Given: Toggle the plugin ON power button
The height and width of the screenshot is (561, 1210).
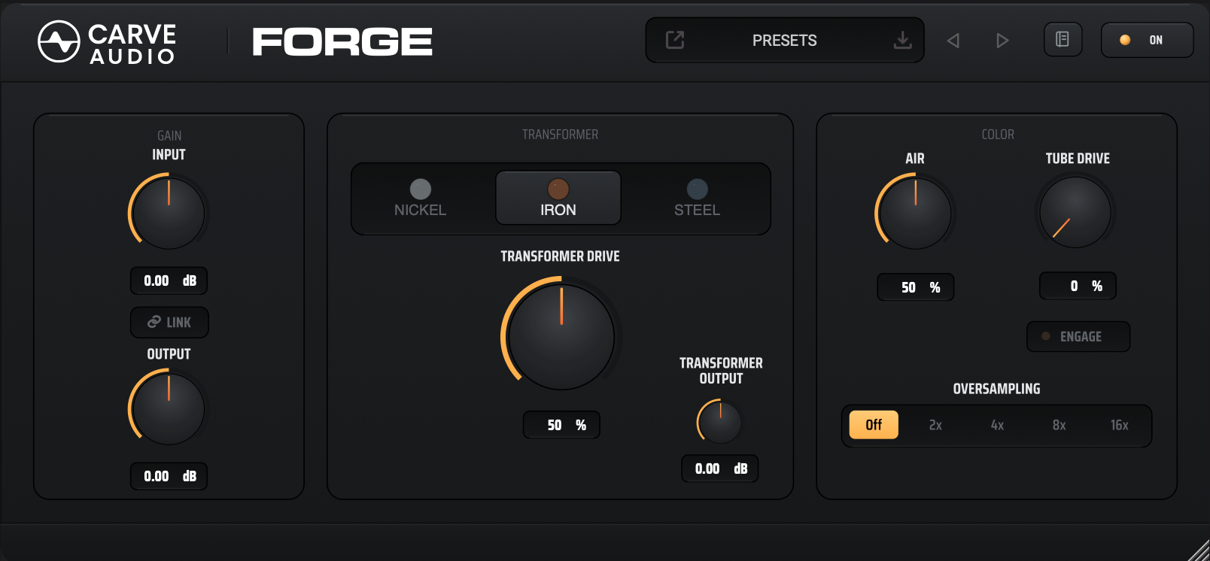Looking at the screenshot, I should (x=1147, y=40).
